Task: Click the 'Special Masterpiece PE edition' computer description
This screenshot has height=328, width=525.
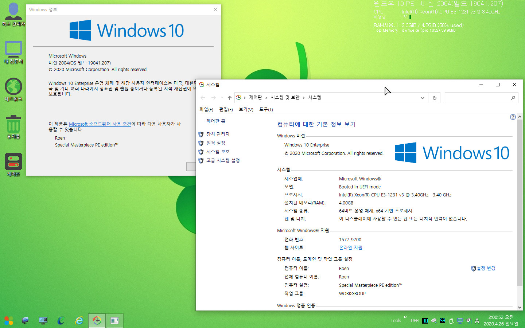Action: 371,285
